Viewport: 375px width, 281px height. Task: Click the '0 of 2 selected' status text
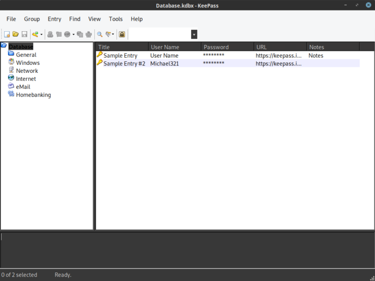click(19, 275)
